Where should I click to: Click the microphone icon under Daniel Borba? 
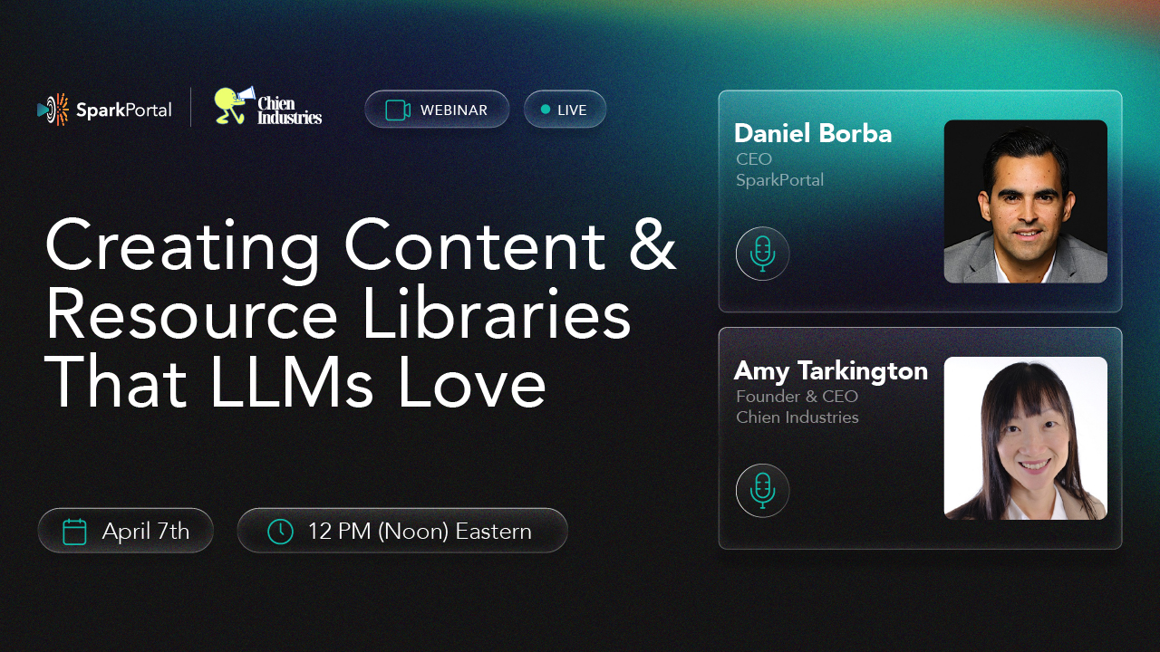pos(762,254)
